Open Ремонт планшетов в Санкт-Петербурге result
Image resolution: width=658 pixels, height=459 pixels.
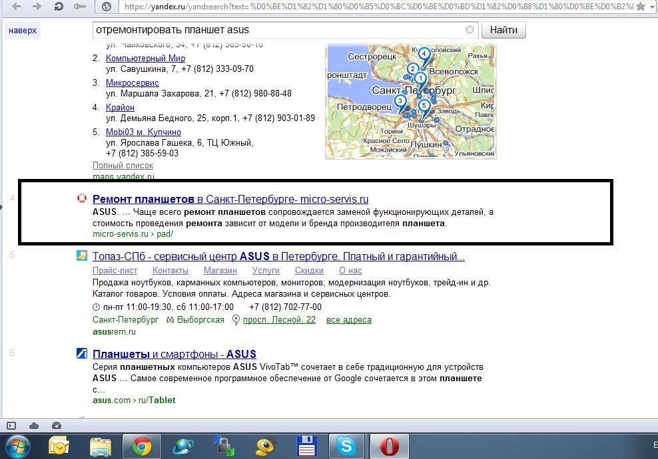coord(230,199)
